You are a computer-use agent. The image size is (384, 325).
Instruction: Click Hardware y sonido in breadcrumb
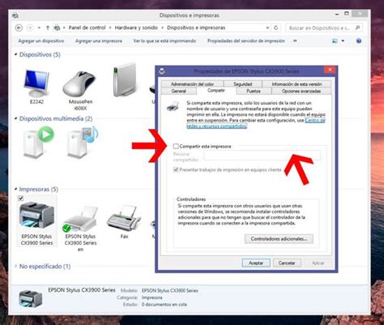[x=136, y=28]
